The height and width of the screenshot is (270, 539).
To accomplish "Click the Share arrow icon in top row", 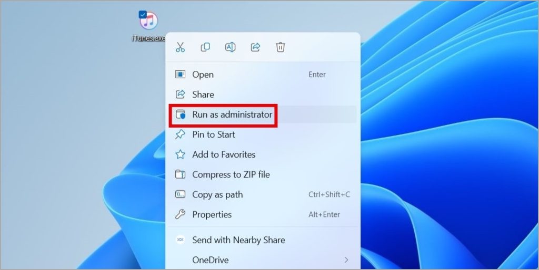I will [x=255, y=47].
